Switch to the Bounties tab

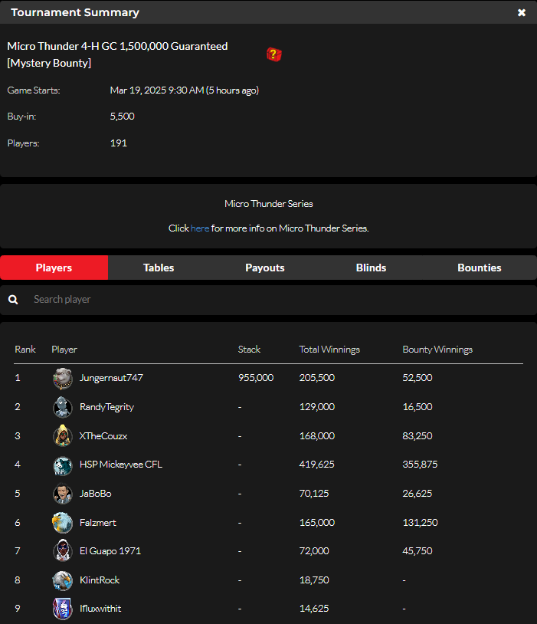[480, 268]
